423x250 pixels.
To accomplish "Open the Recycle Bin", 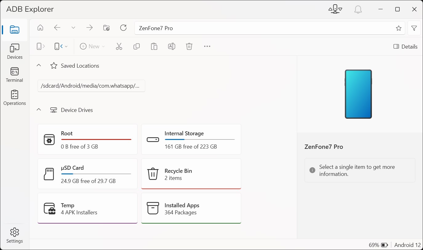I will [x=191, y=174].
